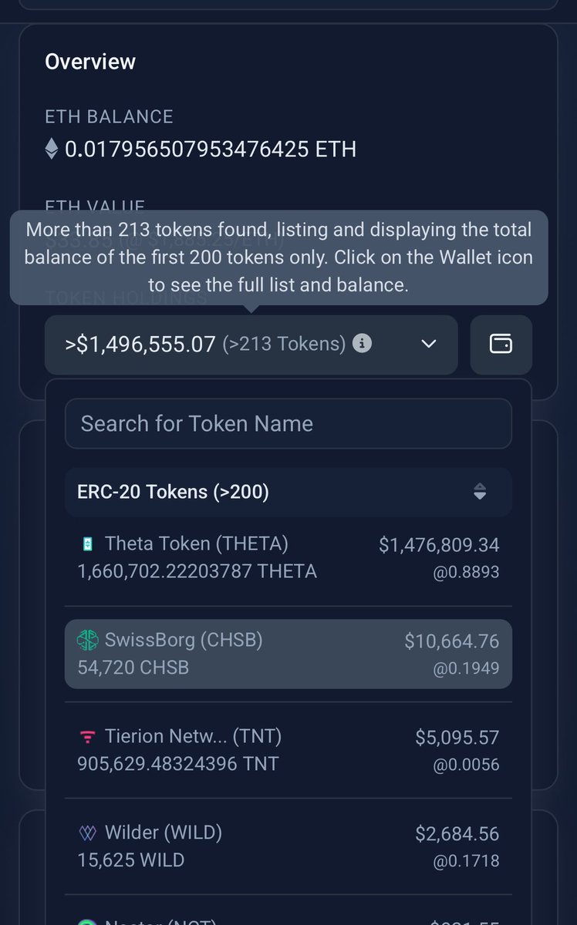The height and width of the screenshot is (925, 577).
Task: Toggle sort arrows on ERC-20 Tokens header
Action: (480, 492)
